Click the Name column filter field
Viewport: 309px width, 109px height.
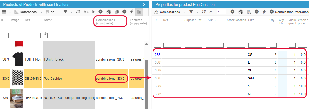point(67,35)
